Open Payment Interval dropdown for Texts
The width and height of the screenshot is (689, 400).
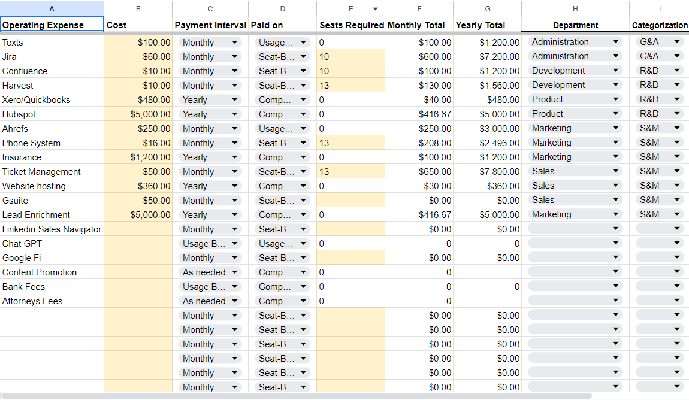tap(210, 43)
